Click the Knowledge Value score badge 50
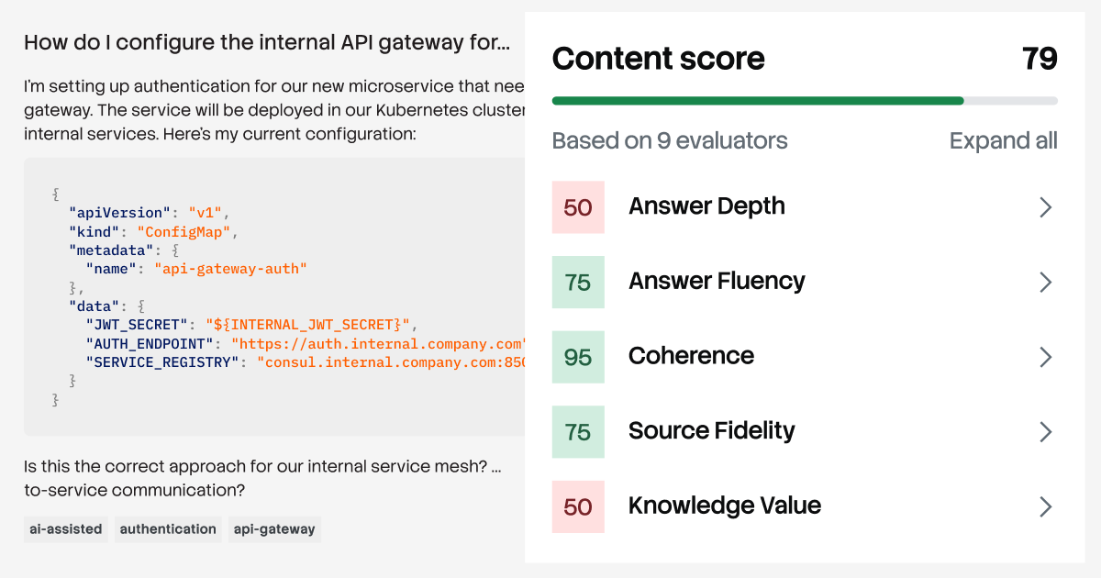The height and width of the screenshot is (578, 1101). point(578,506)
